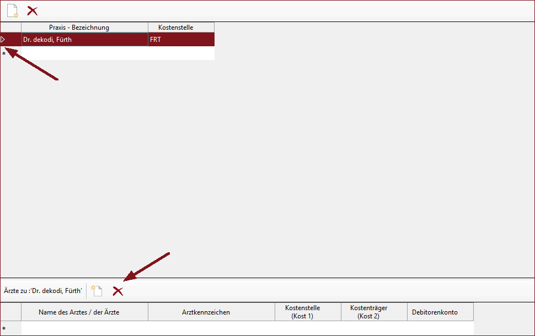The width and height of the screenshot is (535, 336).
Task: Click the Debitorenkonto column header
Action: 441,312
